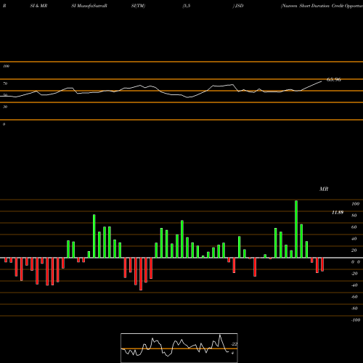Click the MR axis label "-60"
This screenshot has height=363, width=363.
click(x=354, y=297)
